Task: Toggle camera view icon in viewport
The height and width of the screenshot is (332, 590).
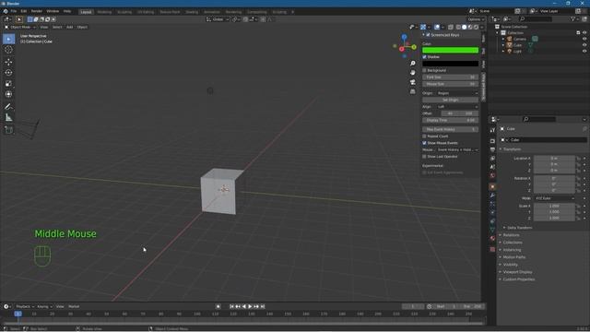Action: coord(413,82)
